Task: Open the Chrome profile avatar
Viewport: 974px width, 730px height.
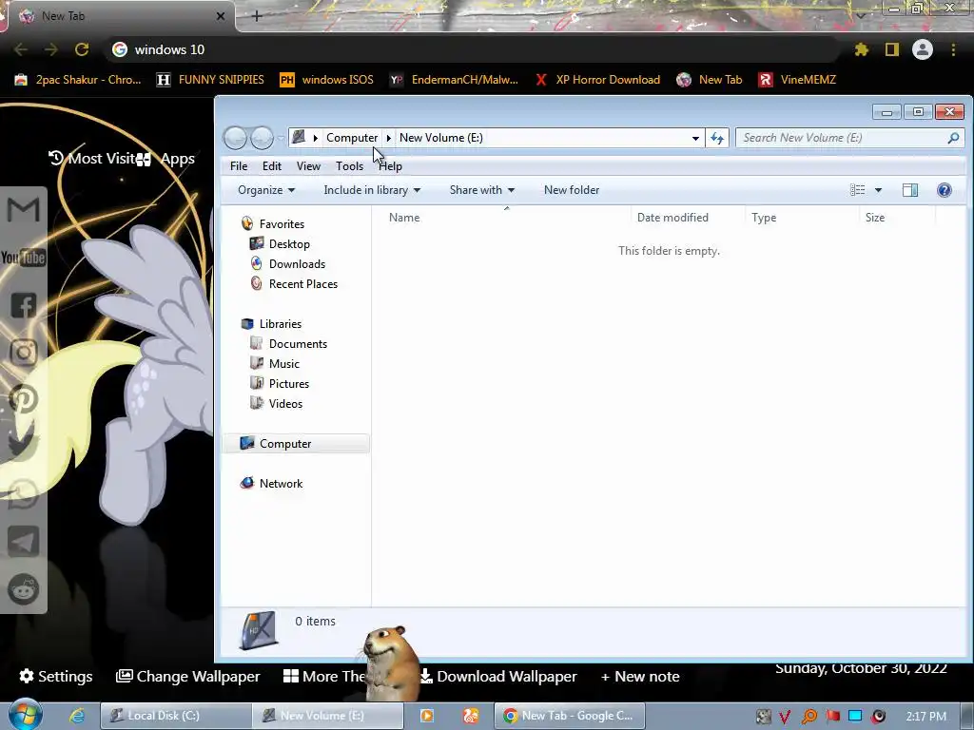Action: 923,49
